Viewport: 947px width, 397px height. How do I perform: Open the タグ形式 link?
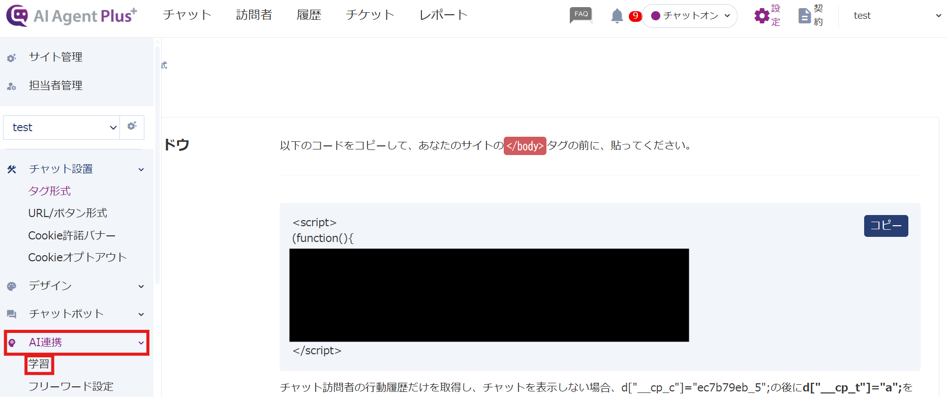(x=49, y=191)
